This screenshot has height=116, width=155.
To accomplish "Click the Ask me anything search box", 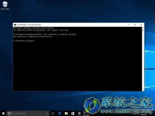I will pyautogui.click(x=28, y=114).
